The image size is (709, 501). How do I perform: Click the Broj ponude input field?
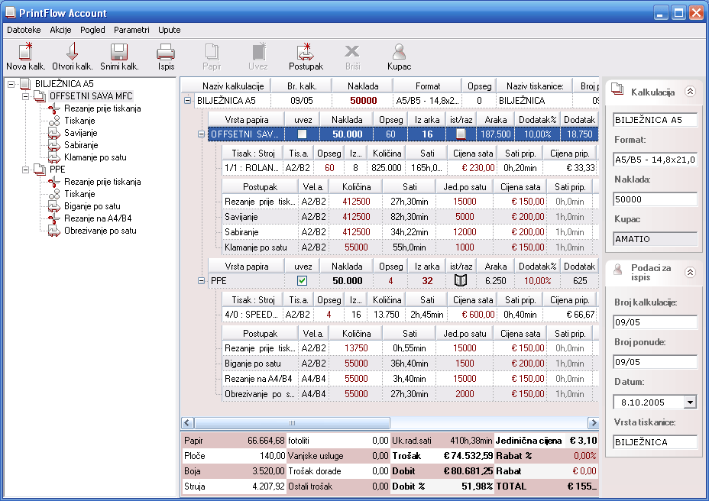[655, 362]
